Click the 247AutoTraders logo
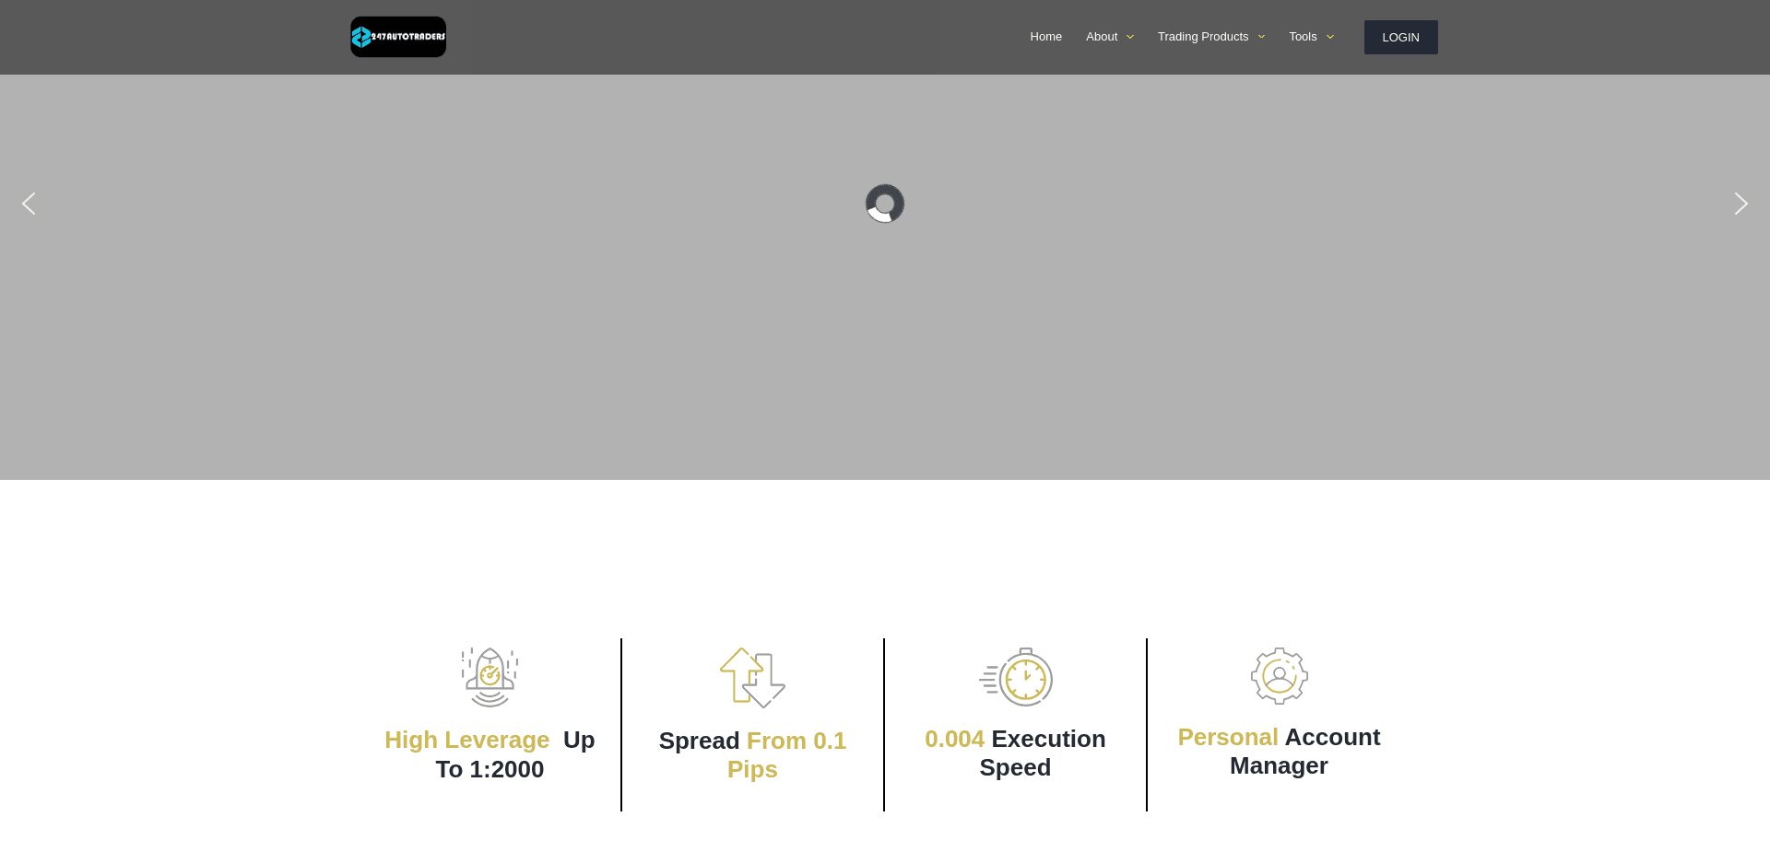Viewport: 1770px width, 852px height. point(397,37)
